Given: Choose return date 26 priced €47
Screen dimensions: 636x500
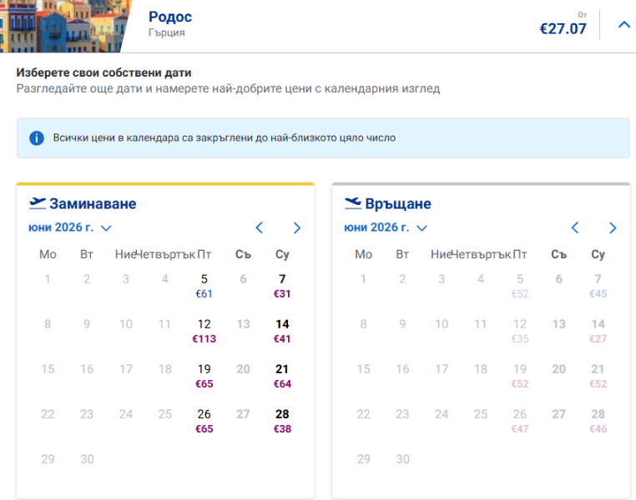Looking at the screenshot, I should coord(520,421).
